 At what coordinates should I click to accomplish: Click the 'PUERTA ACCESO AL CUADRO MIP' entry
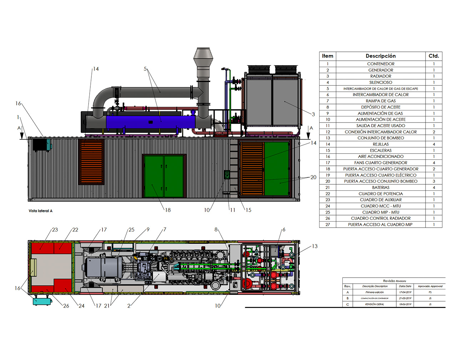pyautogui.click(x=380, y=225)
